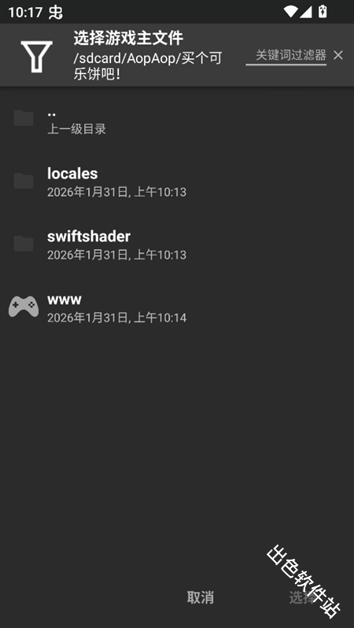Tap the 选择游戏主文件 dialog title
Viewport: 354px width, 628px height.
click(x=128, y=39)
